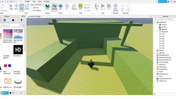Open the HOME ribbon tab
Screen dimensions: 176x99
[x=21, y=1]
